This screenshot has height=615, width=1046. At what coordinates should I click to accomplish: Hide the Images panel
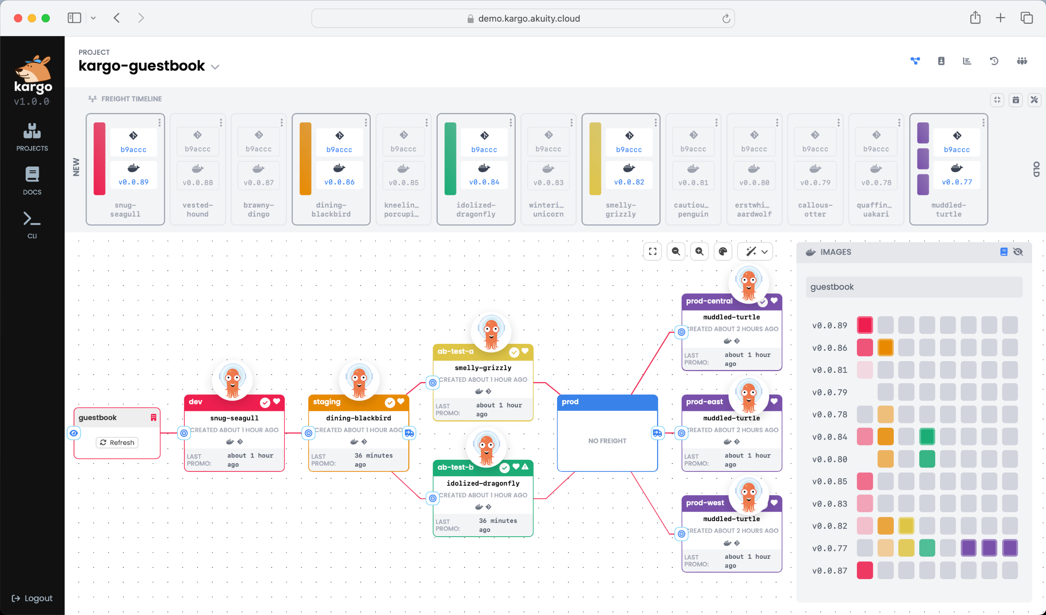click(1018, 252)
